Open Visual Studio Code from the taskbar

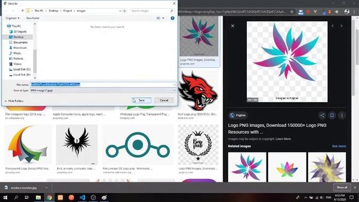pos(82,197)
